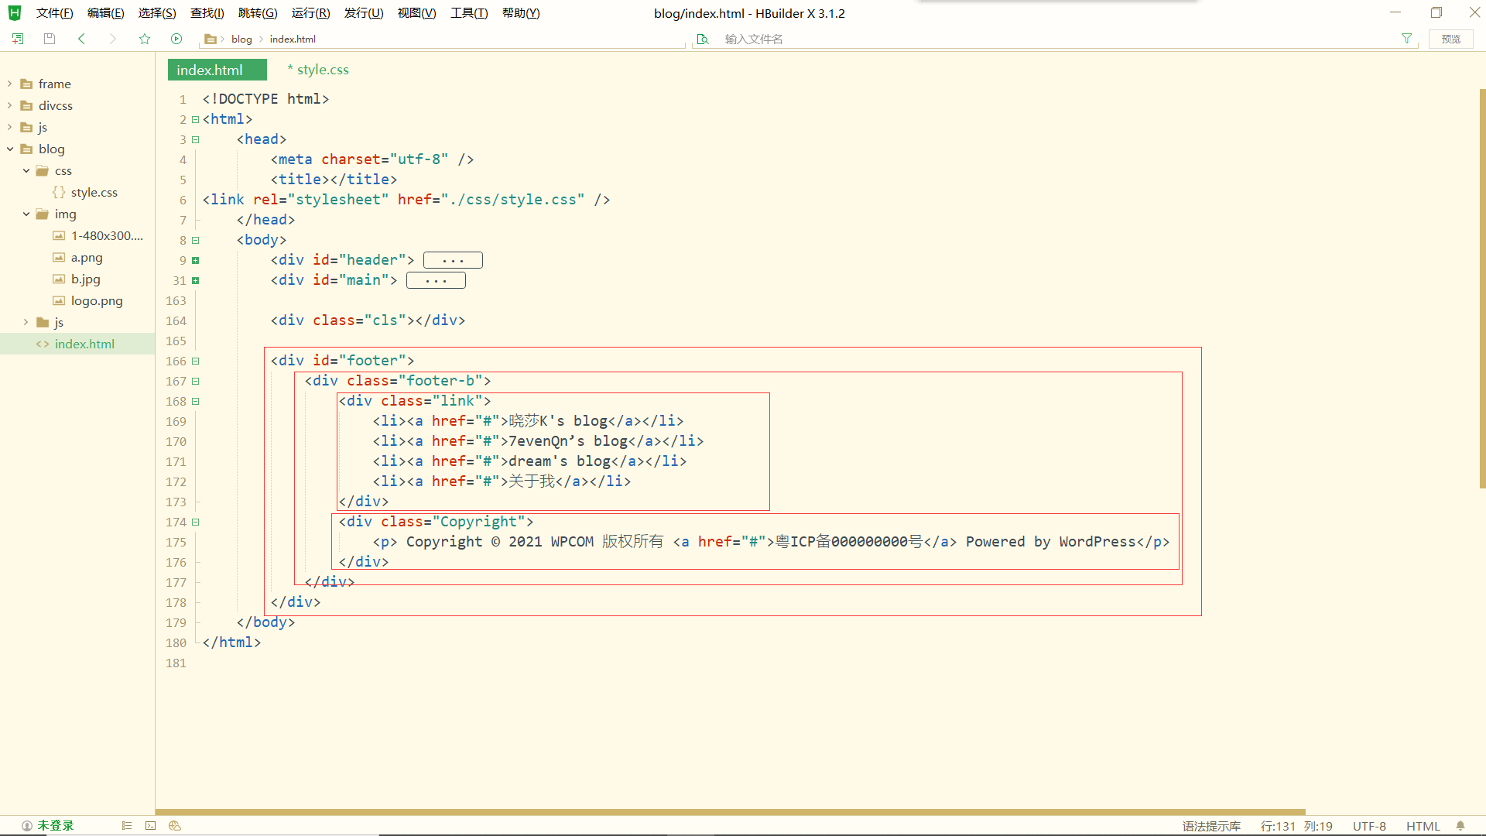The width and height of the screenshot is (1486, 836).
Task: Select the 1-480x300 image file
Action: point(106,235)
